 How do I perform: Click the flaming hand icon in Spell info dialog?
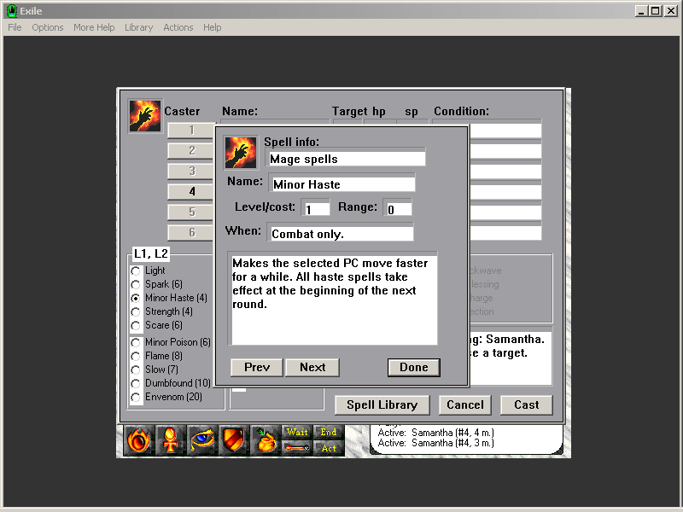[x=241, y=153]
